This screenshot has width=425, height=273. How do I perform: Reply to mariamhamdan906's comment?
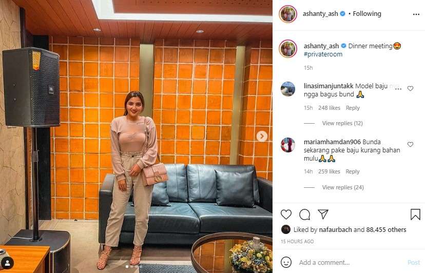coord(352,171)
